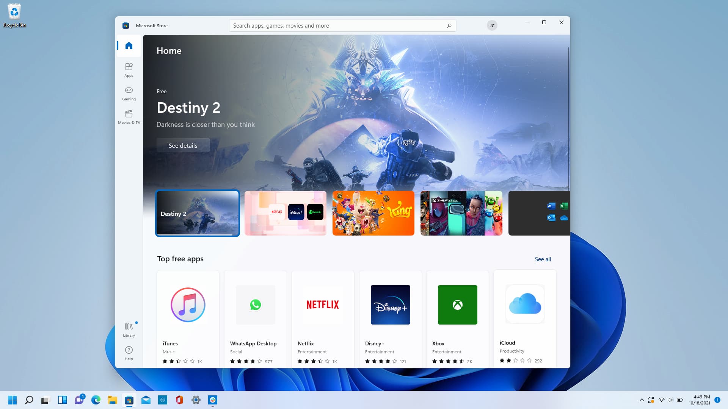Click See all top free apps
The width and height of the screenshot is (728, 409).
pyautogui.click(x=543, y=259)
